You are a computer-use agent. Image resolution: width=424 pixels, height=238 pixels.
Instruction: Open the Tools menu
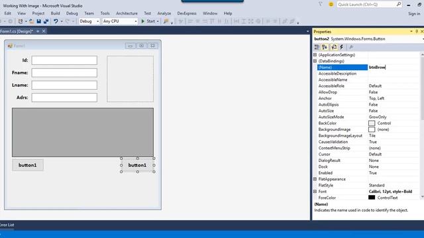coord(105,13)
